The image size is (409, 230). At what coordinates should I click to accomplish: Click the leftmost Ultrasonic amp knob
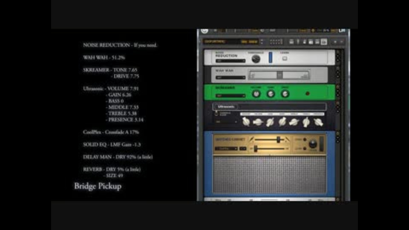pos(246,122)
